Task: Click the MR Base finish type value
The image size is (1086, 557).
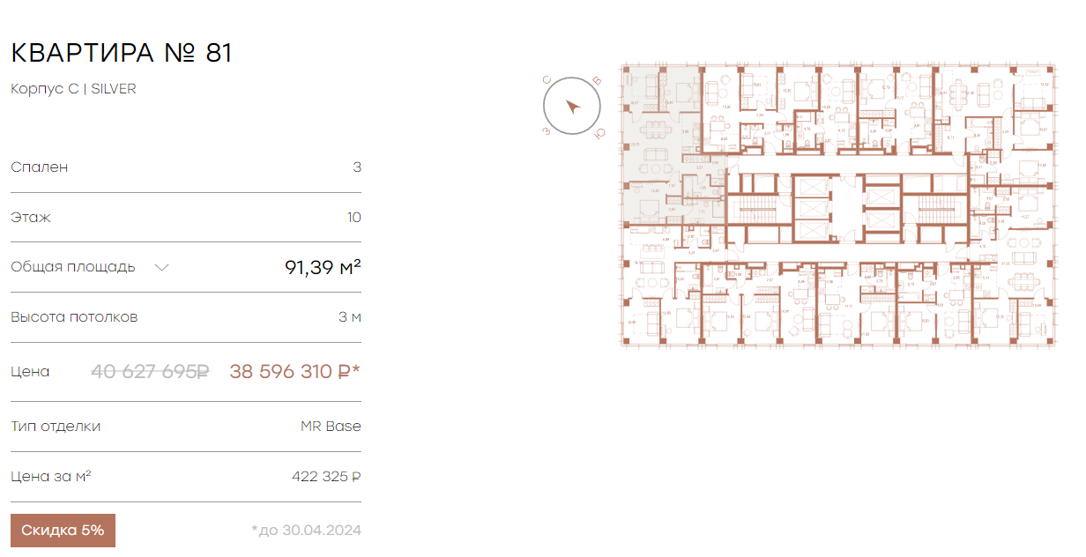Action: (x=331, y=427)
